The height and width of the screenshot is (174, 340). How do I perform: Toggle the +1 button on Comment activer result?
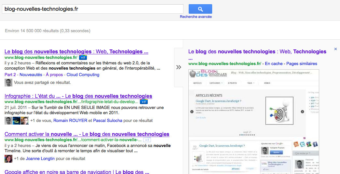147,140
